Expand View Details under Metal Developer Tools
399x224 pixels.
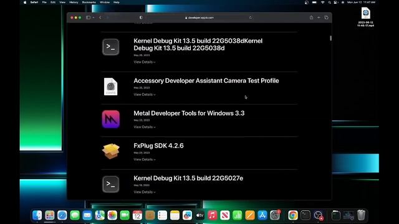tap(144, 127)
